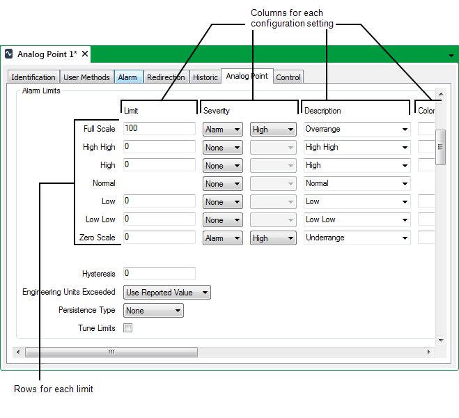The width and height of the screenshot is (459, 418).
Task: Close the Analog Point 1 tab
Action: click(85, 54)
